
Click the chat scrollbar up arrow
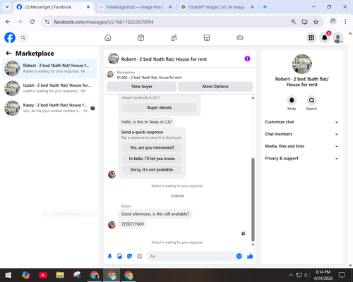click(x=253, y=98)
